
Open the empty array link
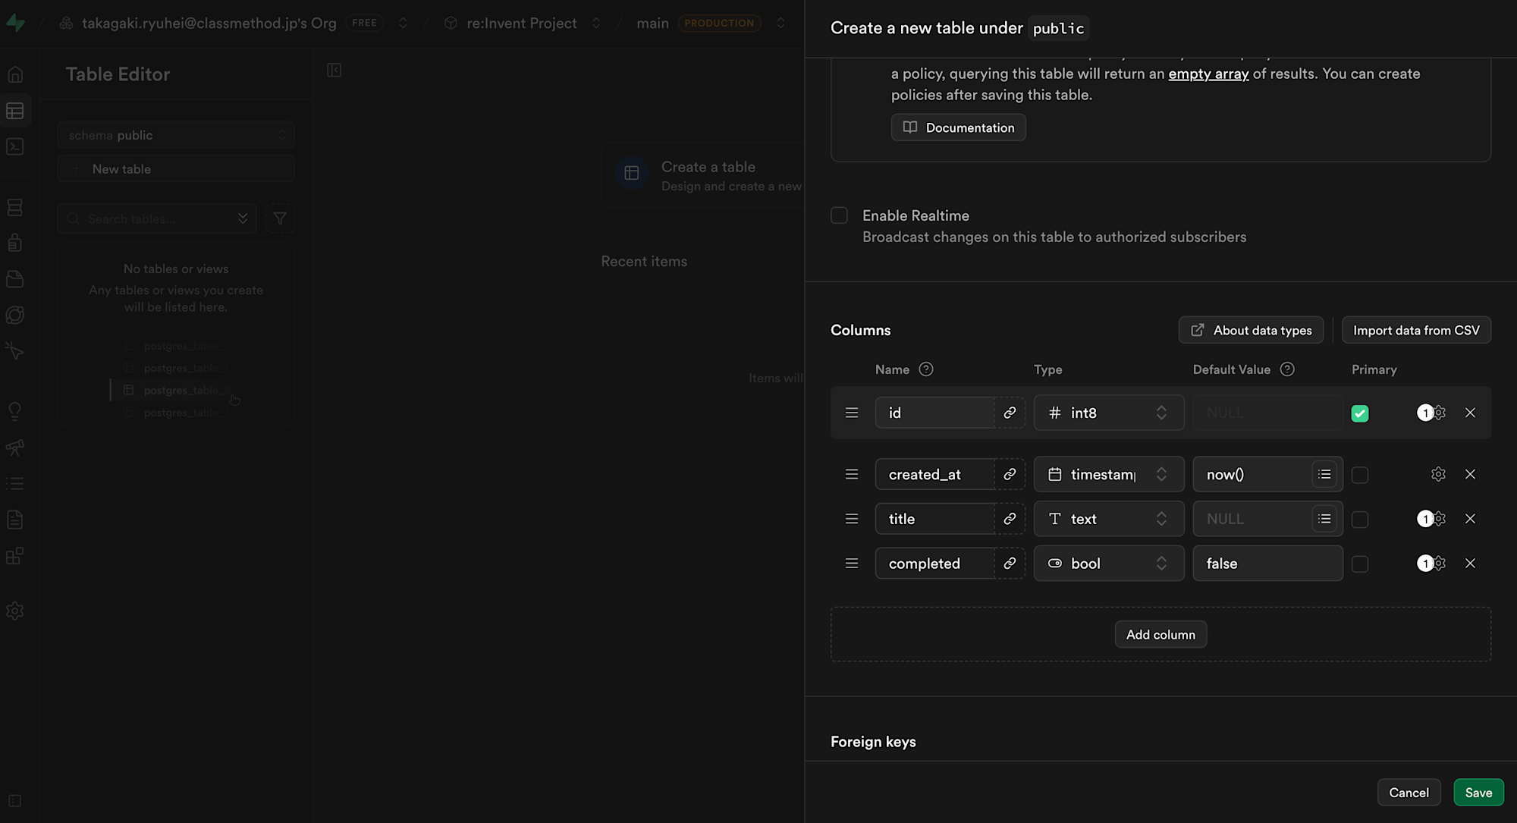[1208, 74]
